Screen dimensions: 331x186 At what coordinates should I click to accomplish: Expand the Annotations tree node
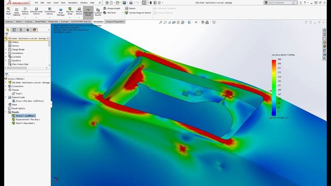[6, 53]
